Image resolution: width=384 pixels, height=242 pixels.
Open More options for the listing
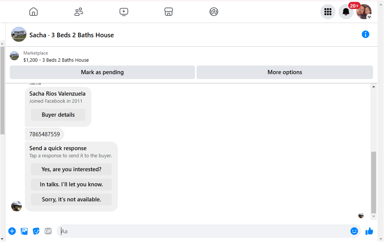pos(285,72)
